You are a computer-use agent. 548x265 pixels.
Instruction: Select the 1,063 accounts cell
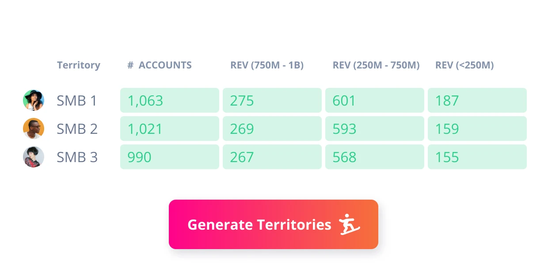click(169, 100)
